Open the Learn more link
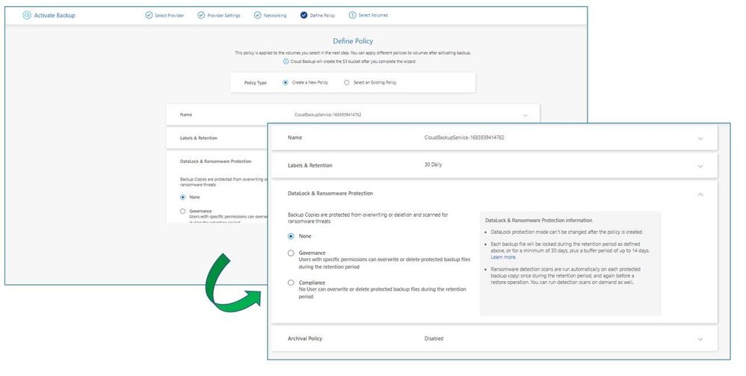Screen dimensions: 746x376 click(503, 257)
